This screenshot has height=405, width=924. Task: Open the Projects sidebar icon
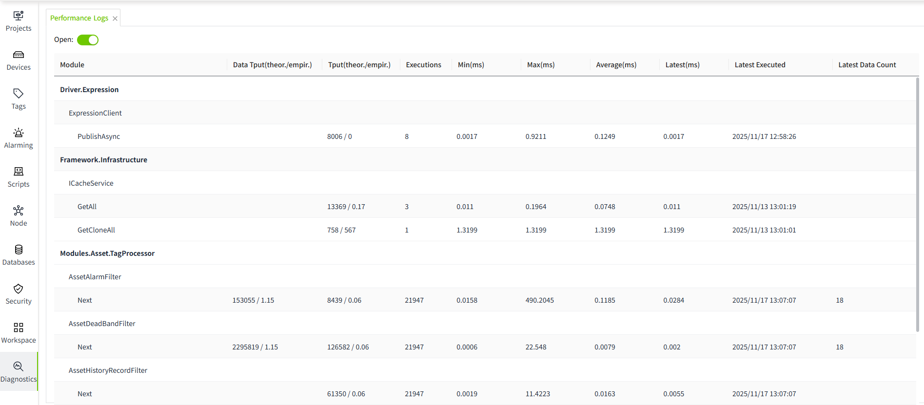[19, 16]
